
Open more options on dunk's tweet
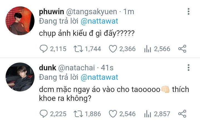tap(189, 68)
